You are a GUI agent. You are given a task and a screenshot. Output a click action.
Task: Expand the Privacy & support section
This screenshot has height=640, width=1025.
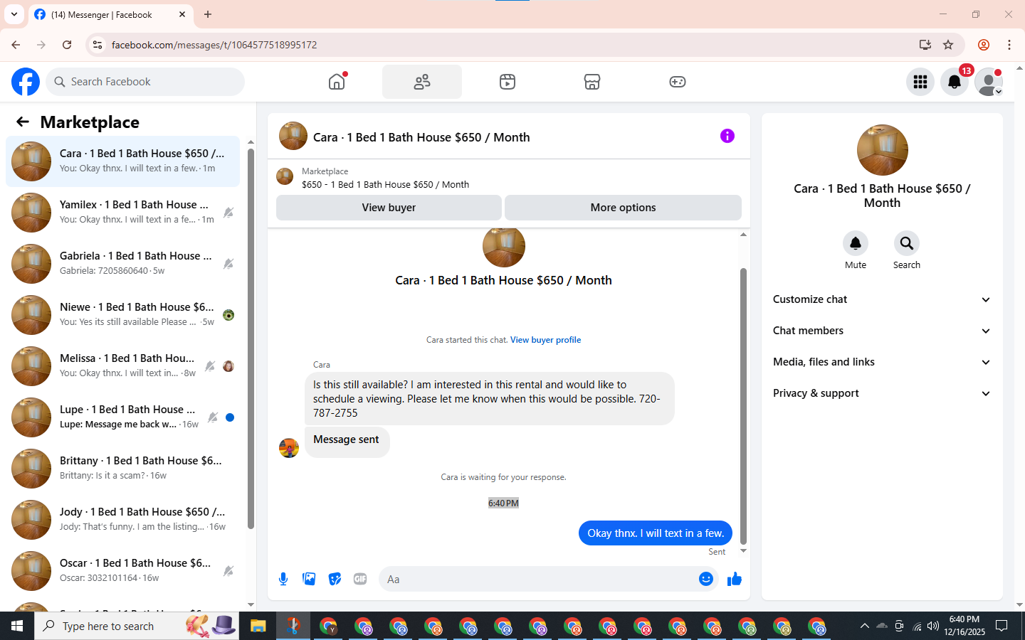pos(882,393)
